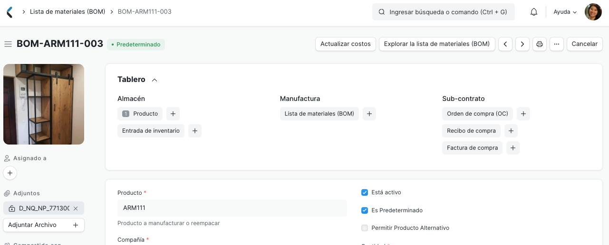Add new Orden de compra plus
The width and height of the screenshot is (609, 245).
[x=523, y=114]
